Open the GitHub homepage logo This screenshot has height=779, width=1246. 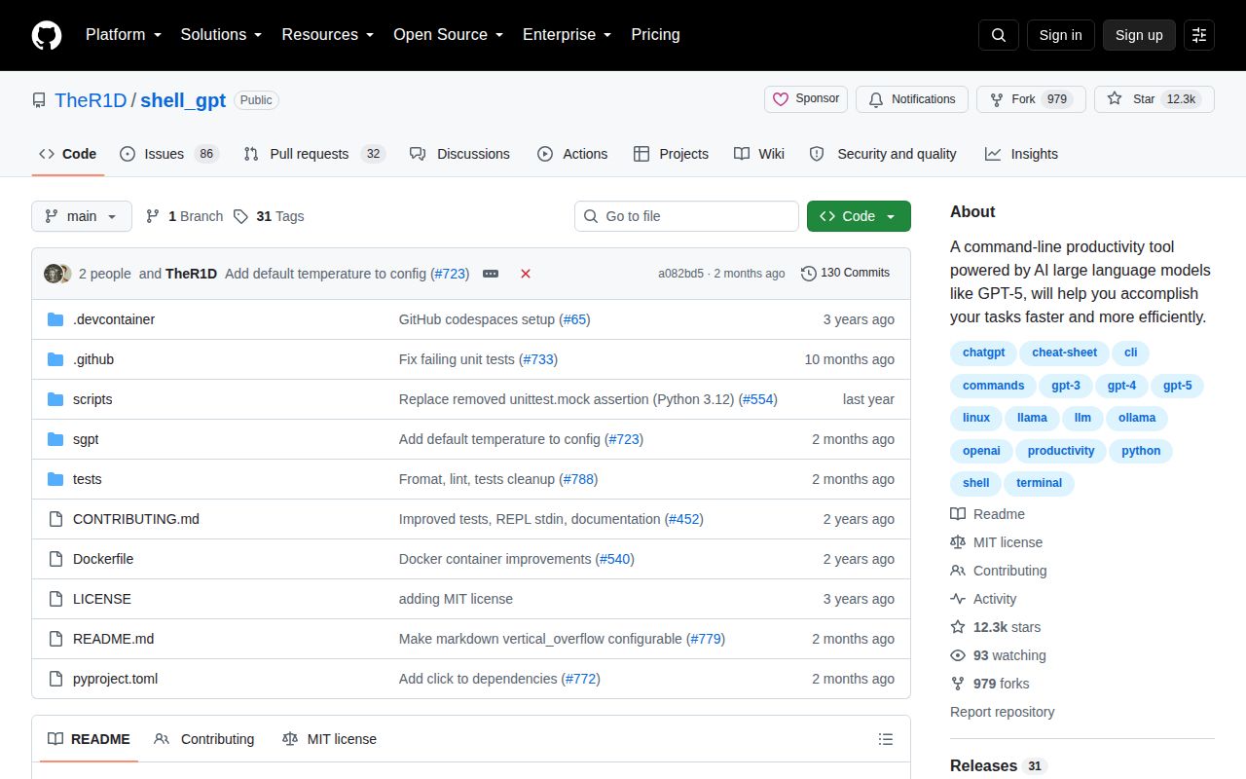click(47, 35)
